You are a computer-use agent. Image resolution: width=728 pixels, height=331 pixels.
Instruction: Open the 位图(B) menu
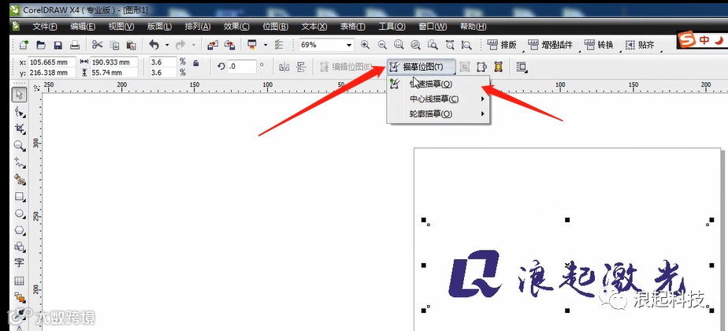point(275,27)
